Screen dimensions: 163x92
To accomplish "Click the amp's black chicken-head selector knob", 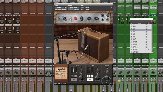I will (x=64, y=18).
